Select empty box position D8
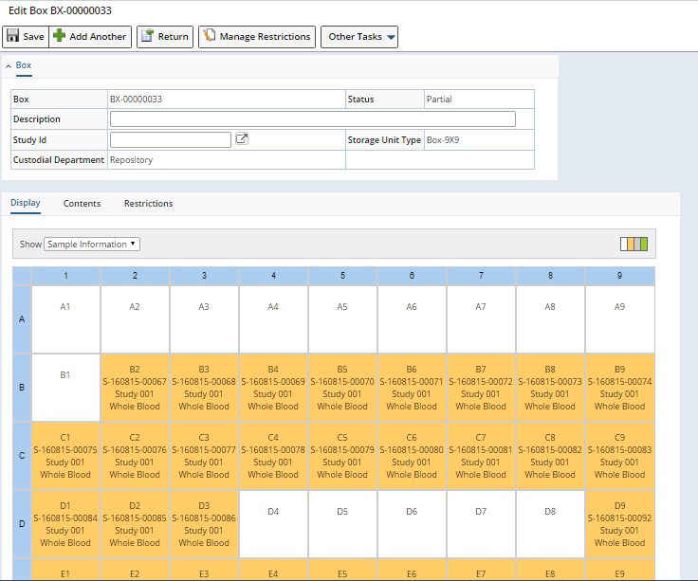 point(550,524)
